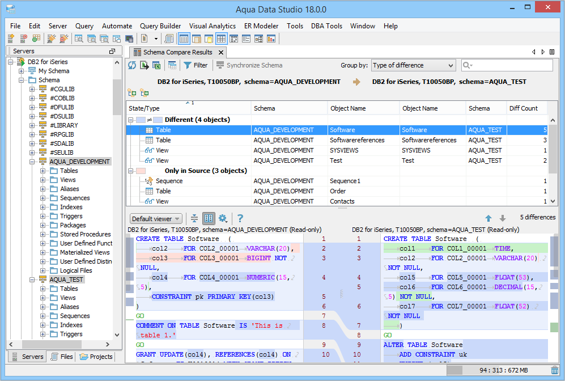Sort results by Diff Count column
The height and width of the screenshot is (381, 565).
point(527,108)
